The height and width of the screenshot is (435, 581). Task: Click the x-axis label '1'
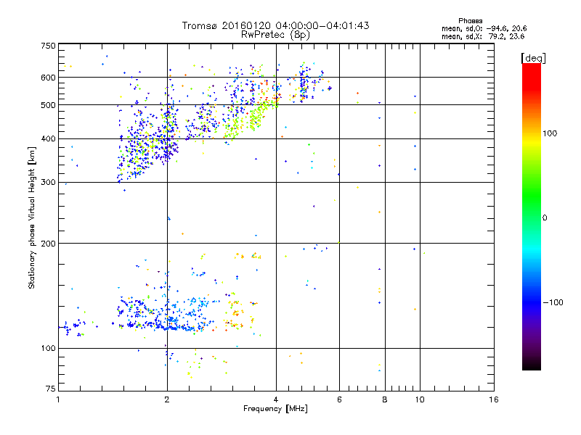point(58,399)
